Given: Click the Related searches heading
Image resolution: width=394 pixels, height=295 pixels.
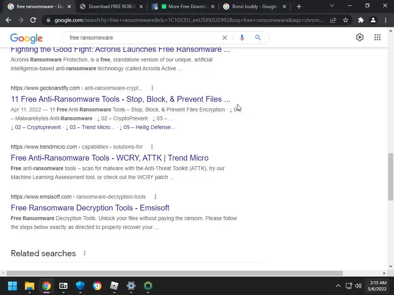Looking at the screenshot, I should coord(43,254).
